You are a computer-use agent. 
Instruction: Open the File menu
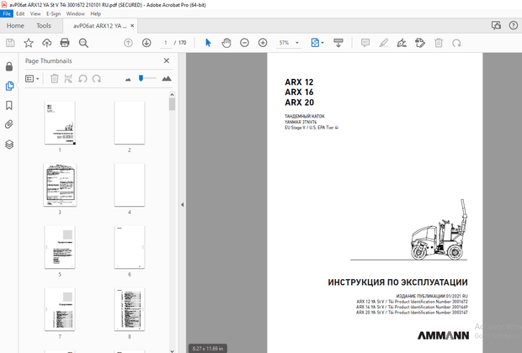7,13
